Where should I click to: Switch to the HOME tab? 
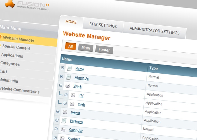tap(71, 22)
